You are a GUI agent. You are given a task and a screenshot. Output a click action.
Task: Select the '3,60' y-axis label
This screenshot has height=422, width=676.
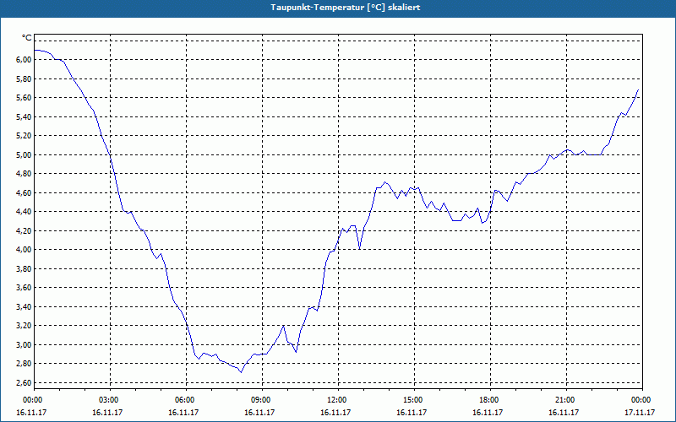click(x=24, y=288)
